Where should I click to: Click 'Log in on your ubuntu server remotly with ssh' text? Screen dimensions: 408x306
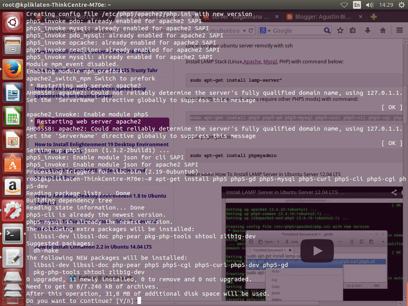point(239,45)
